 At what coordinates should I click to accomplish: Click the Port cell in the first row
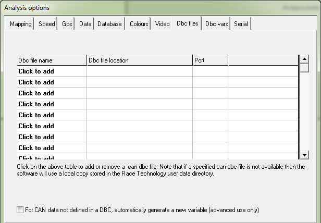210,71
